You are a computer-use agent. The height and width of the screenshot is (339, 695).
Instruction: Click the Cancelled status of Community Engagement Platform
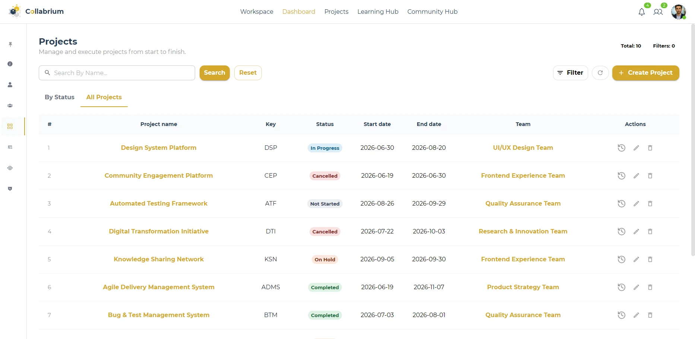325,176
